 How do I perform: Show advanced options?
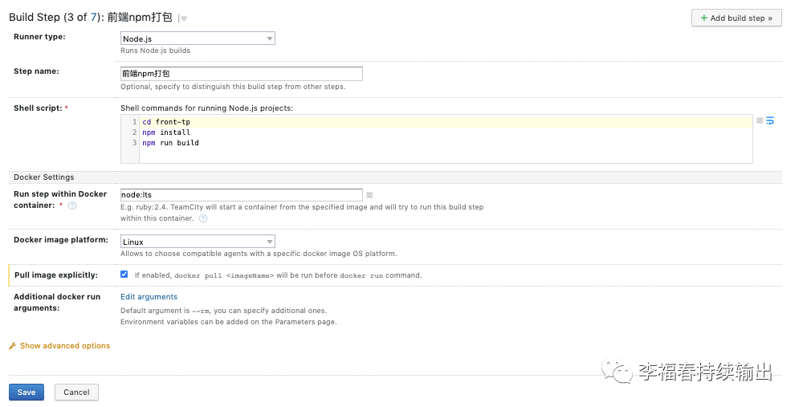[65, 346]
